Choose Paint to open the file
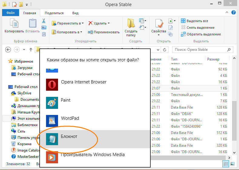Screen dimensions: 239x170 pos(95,103)
